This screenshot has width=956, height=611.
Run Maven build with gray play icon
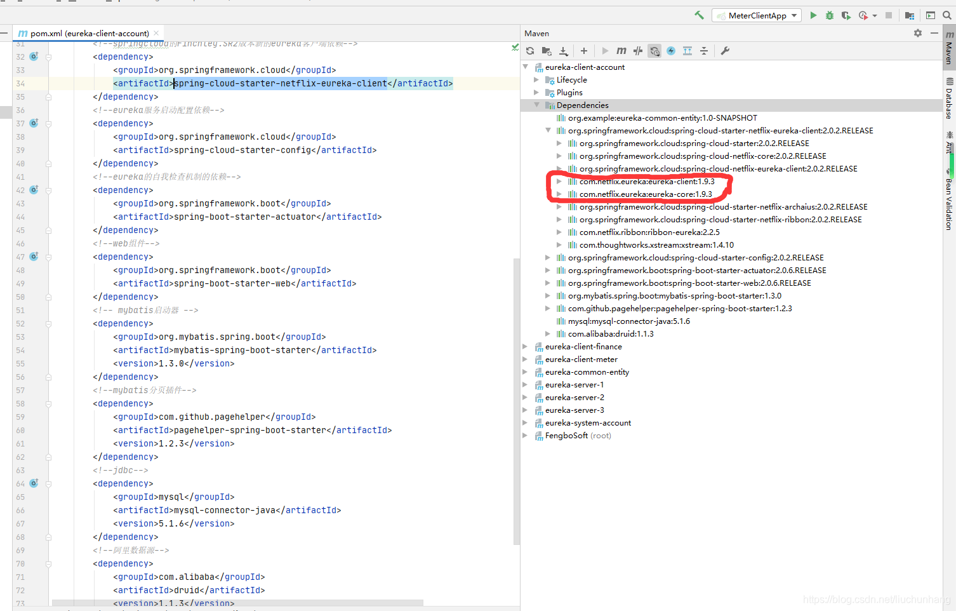605,51
